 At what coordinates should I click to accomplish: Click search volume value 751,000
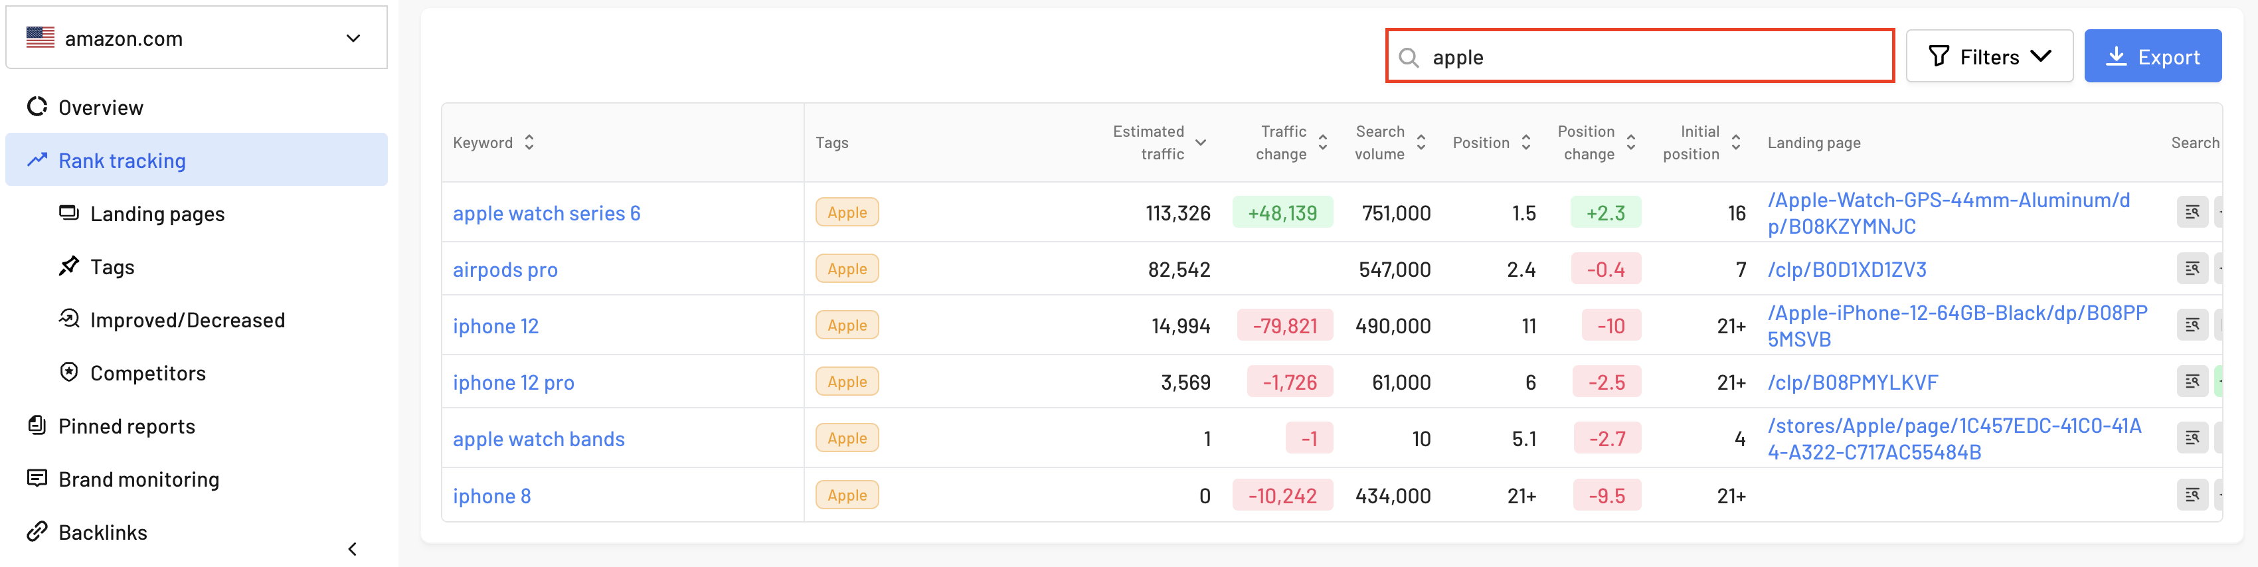click(x=1397, y=213)
